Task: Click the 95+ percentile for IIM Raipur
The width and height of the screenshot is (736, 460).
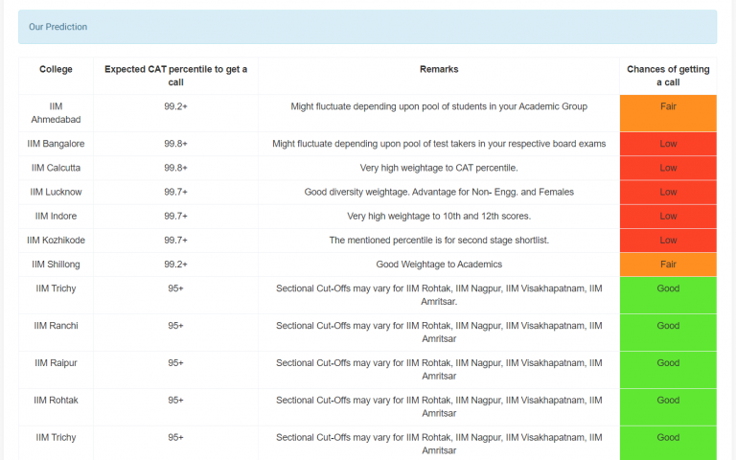Action: (175, 363)
